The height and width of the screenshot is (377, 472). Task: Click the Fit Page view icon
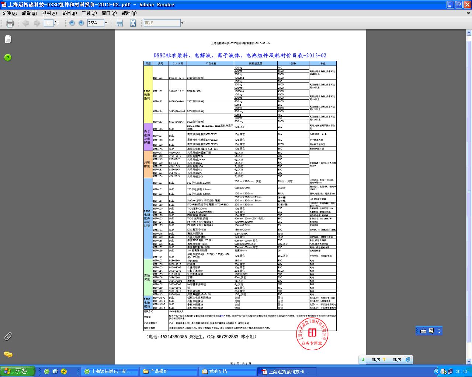(133, 23)
